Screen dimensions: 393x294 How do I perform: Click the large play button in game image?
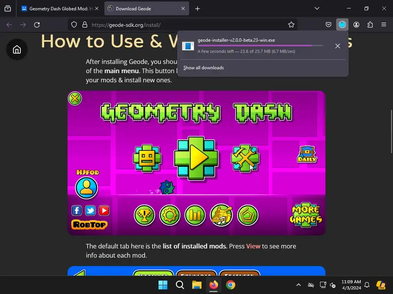click(x=196, y=158)
